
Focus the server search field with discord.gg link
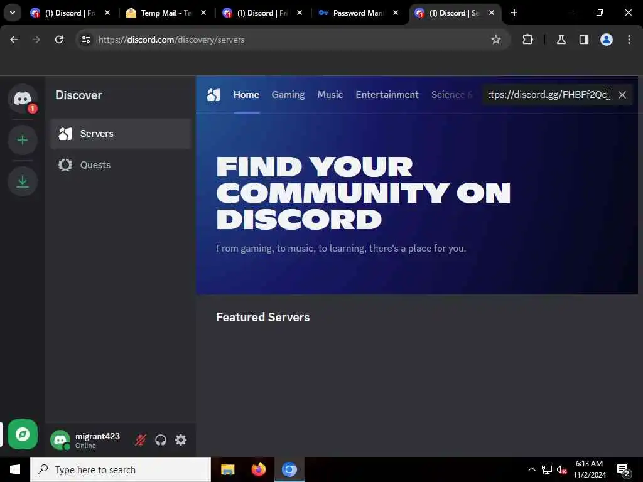pyautogui.click(x=549, y=95)
